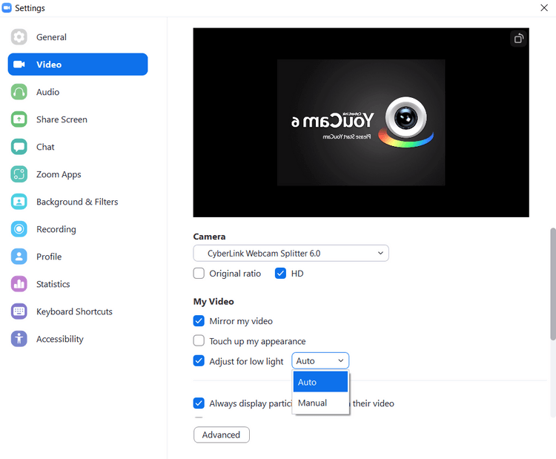
Task: Click the Audio headphones icon
Action: pyautogui.click(x=19, y=92)
